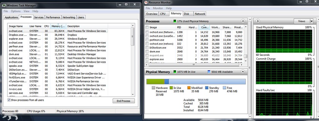Click the green Used Physical Memory indicator

coord(175,21)
